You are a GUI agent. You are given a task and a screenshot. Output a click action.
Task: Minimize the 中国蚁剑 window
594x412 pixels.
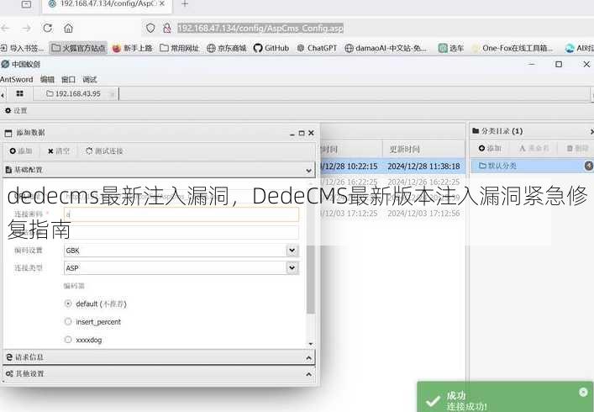click(x=532, y=64)
